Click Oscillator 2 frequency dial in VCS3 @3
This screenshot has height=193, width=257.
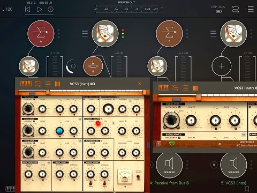point(28,130)
